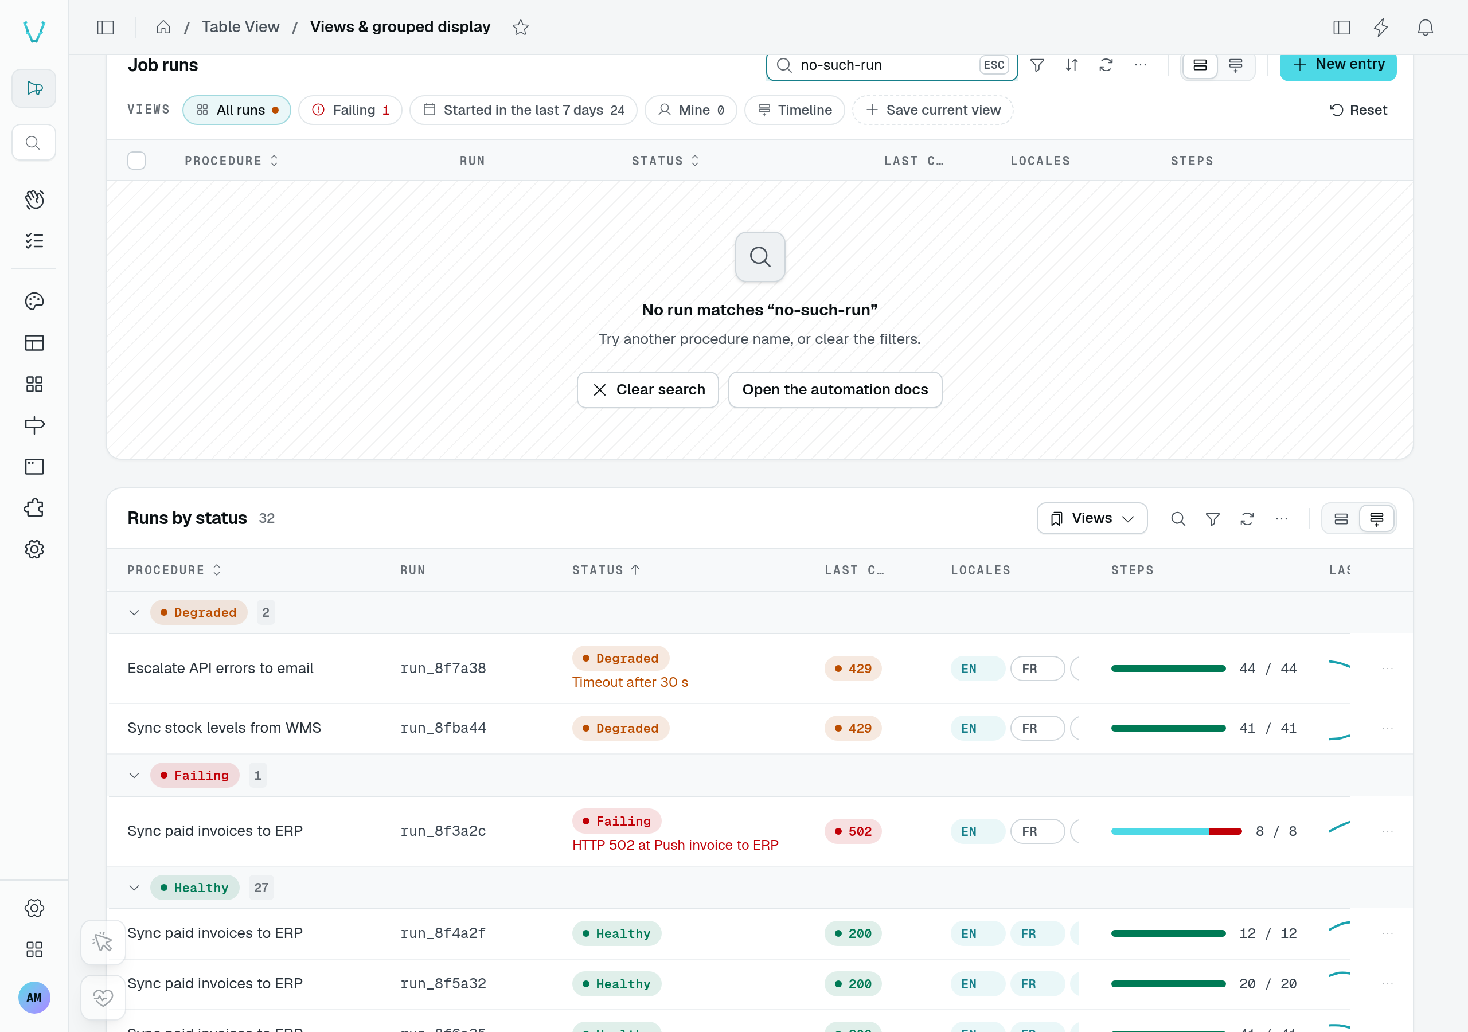Click Clear search button
This screenshot has width=1468, height=1032.
point(647,390)
